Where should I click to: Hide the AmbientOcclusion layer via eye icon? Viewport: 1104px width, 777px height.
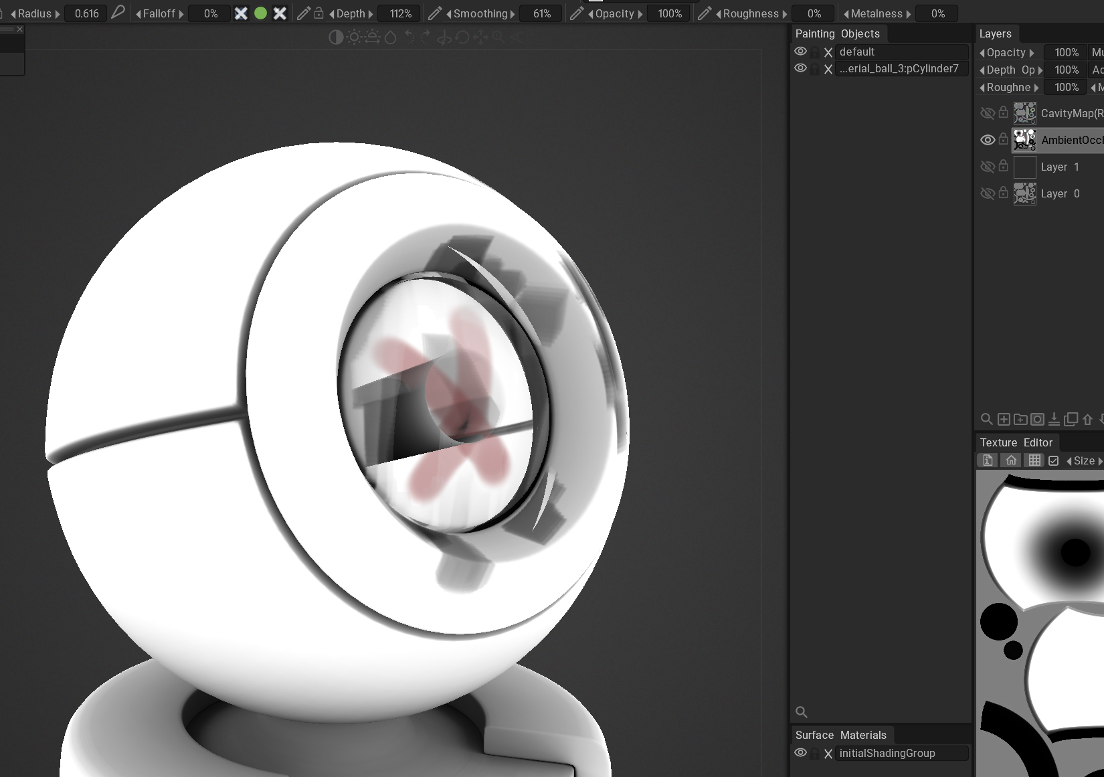tap(988, 140)
